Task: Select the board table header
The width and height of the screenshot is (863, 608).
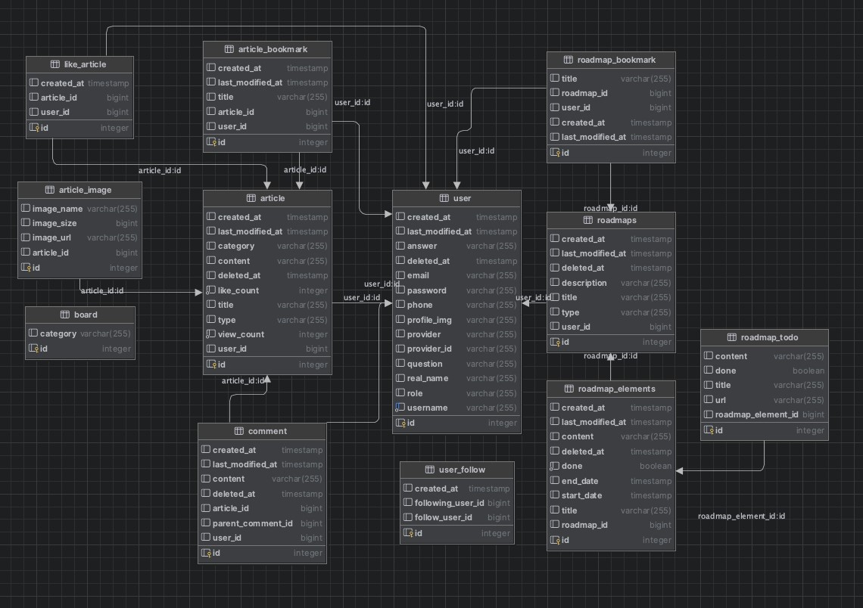Action: pyautogui.click(x=80, y=315)
